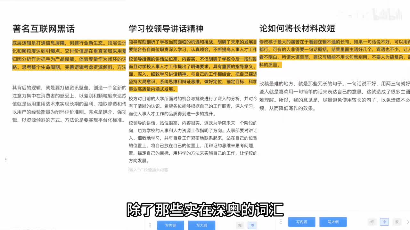Open the three-dot menu in the middle panel toolbar
The image size is (410, 230).
pos(150,225)
